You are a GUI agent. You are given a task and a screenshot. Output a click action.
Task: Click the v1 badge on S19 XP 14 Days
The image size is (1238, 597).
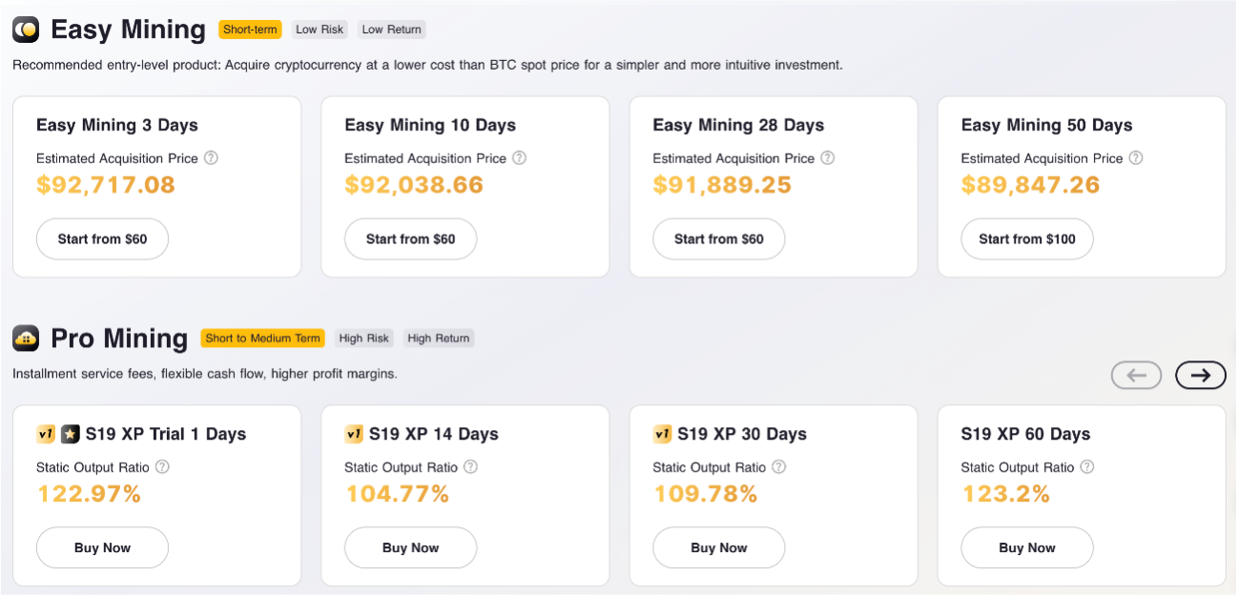[355, 434]
